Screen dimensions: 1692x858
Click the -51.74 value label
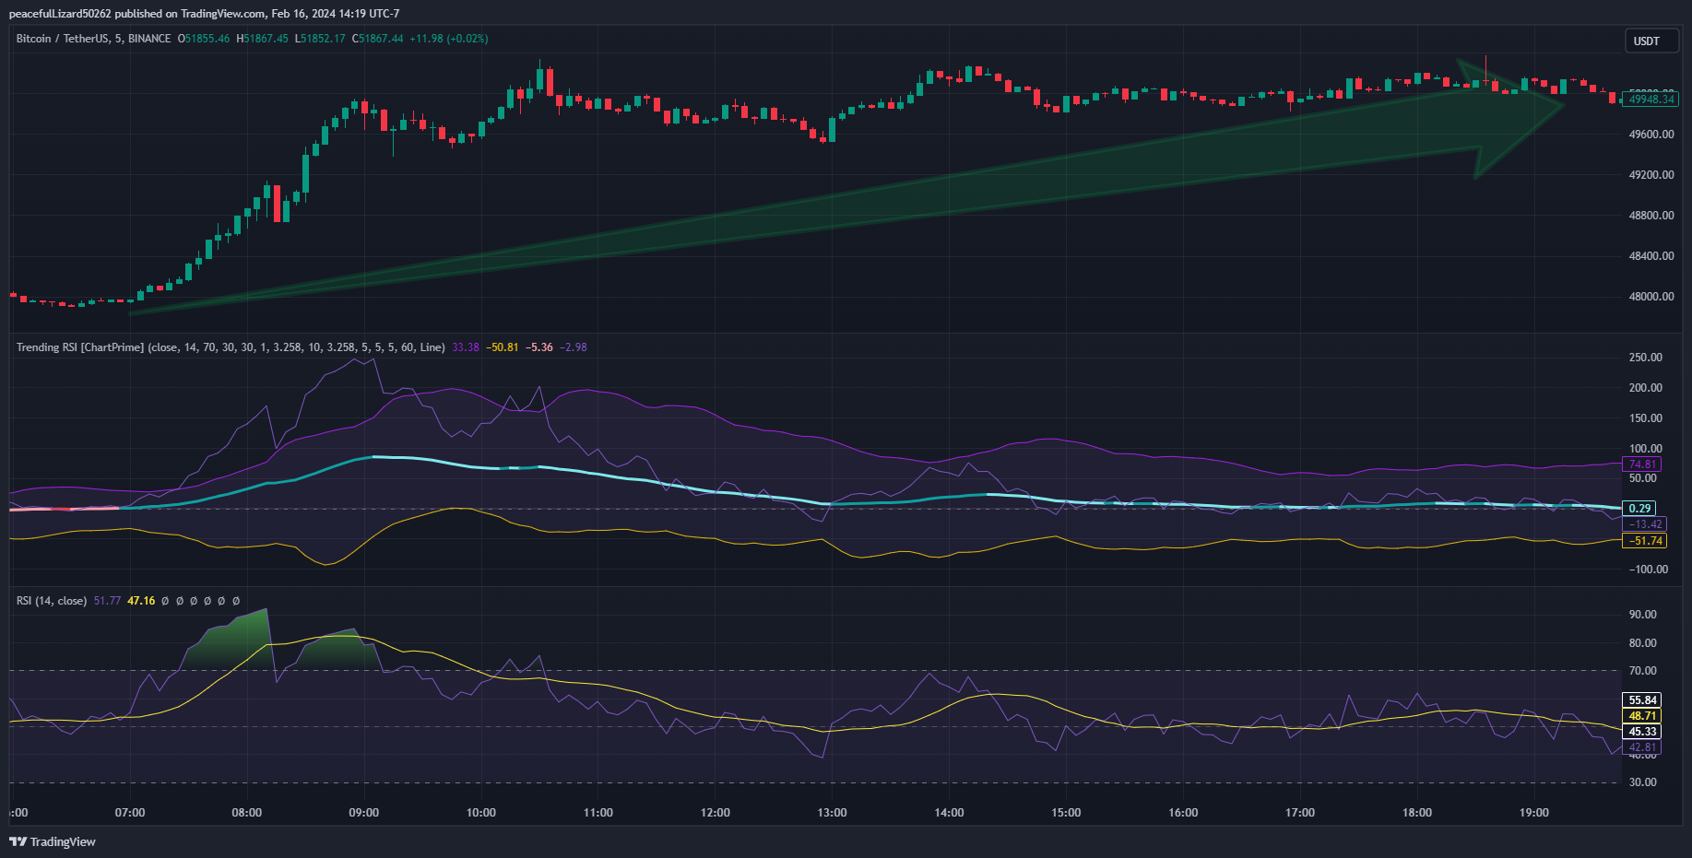pyautogui.click(x=1646, y=541)
